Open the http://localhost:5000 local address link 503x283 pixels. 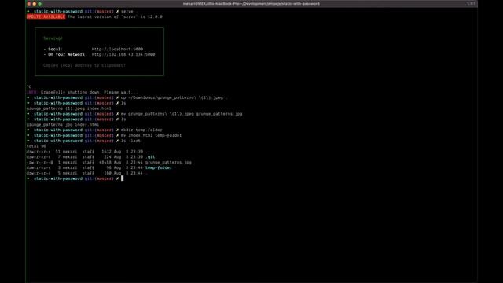[x=117, y=49]
